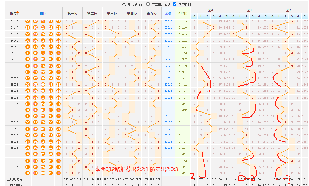
Task: Click ball 01 in period 25018 row
Action: pos(28,173)
